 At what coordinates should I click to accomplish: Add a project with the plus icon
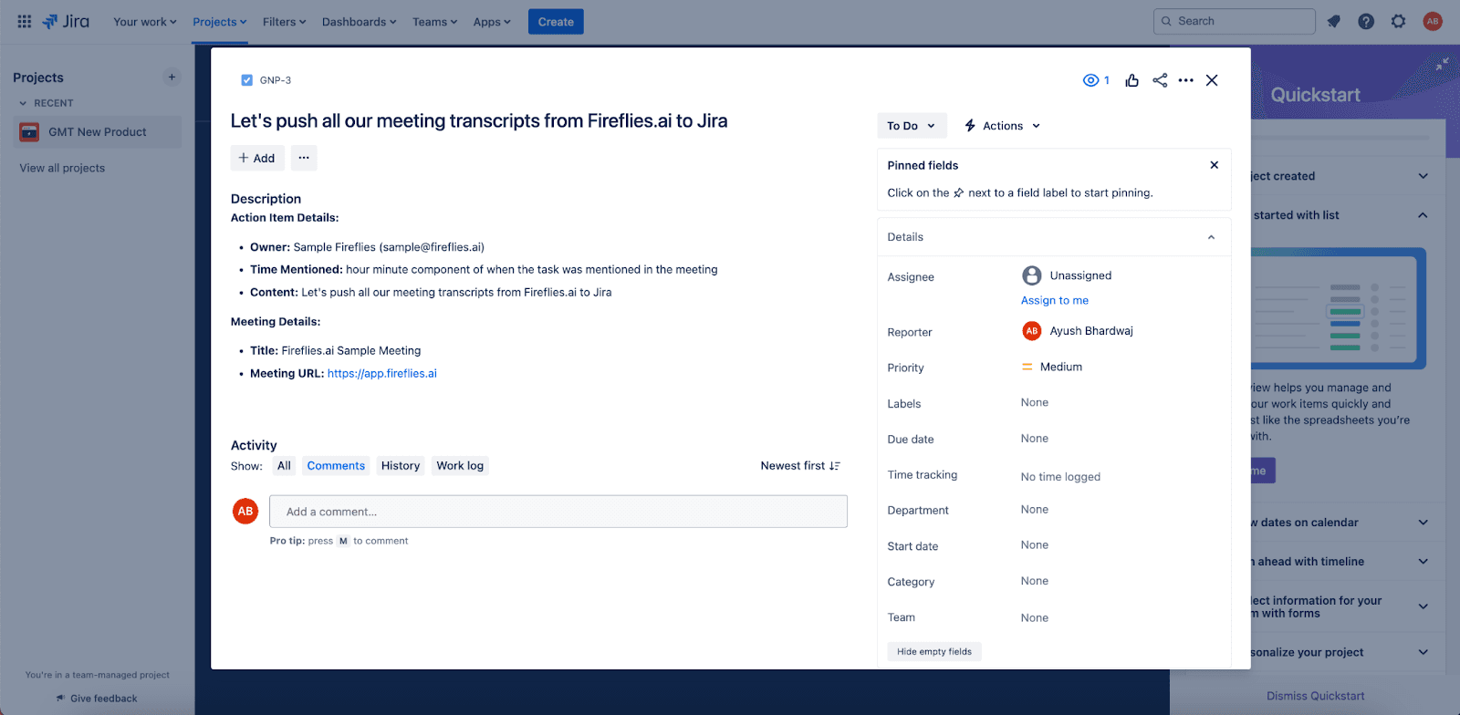point(172,78)
